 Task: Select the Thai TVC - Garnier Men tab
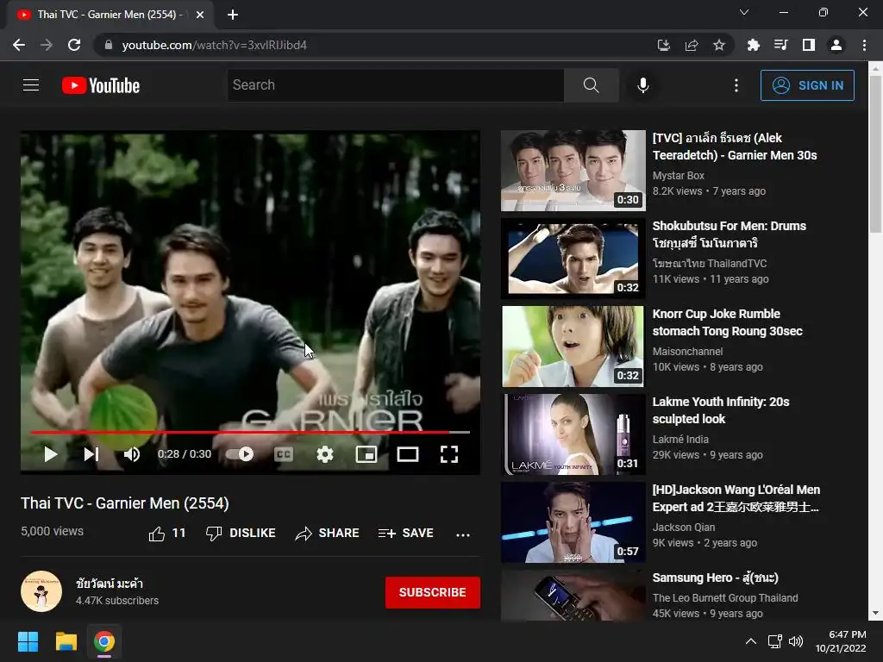coord(110,15)
